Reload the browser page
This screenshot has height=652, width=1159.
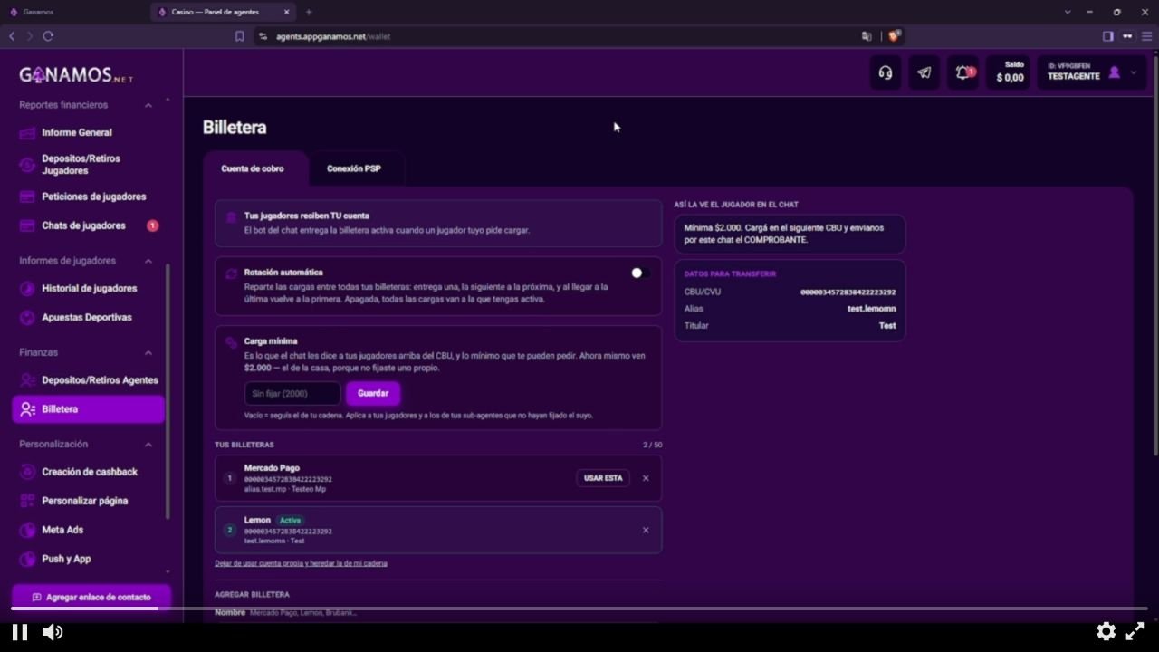48,36
